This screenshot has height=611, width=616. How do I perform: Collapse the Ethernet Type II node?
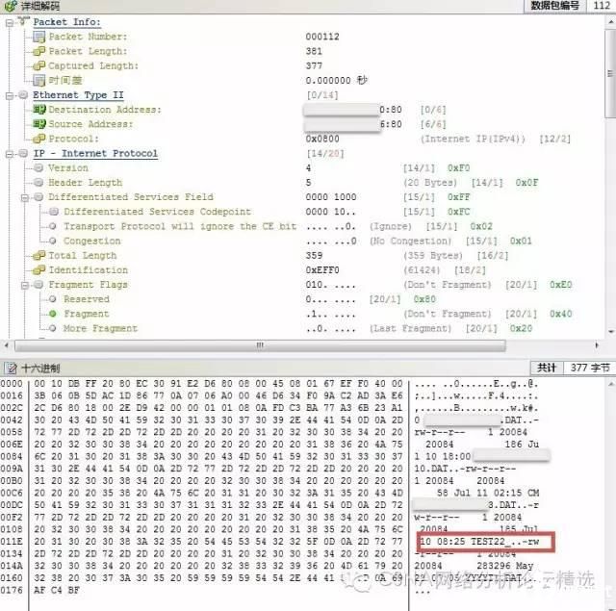10,95
